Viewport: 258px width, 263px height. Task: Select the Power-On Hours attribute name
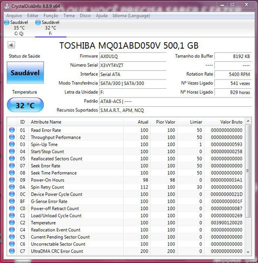click(x=48, y=180)
